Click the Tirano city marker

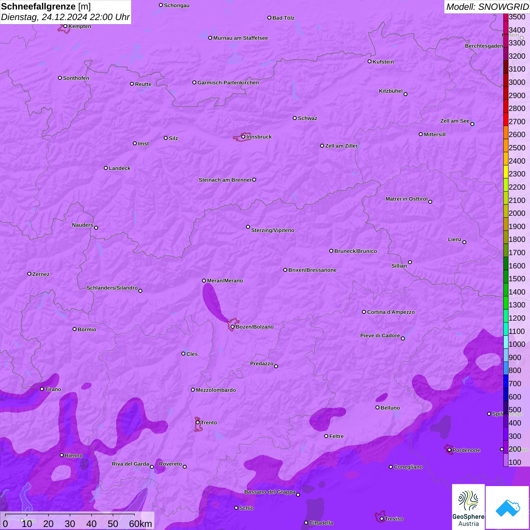[x=42, y=389]
